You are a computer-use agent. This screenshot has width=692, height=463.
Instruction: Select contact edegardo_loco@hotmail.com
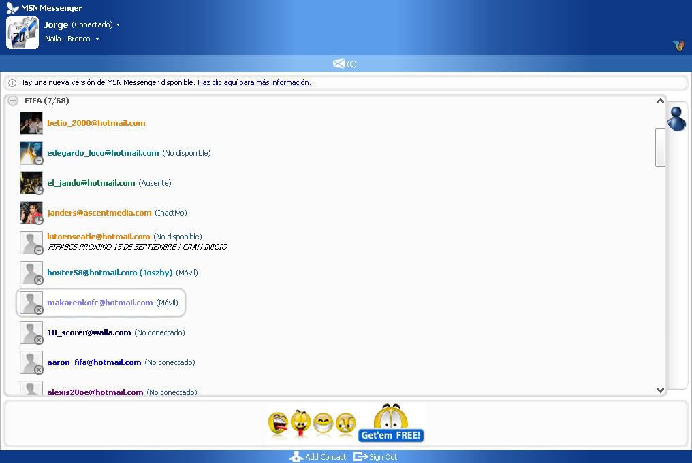pos(103,153)
